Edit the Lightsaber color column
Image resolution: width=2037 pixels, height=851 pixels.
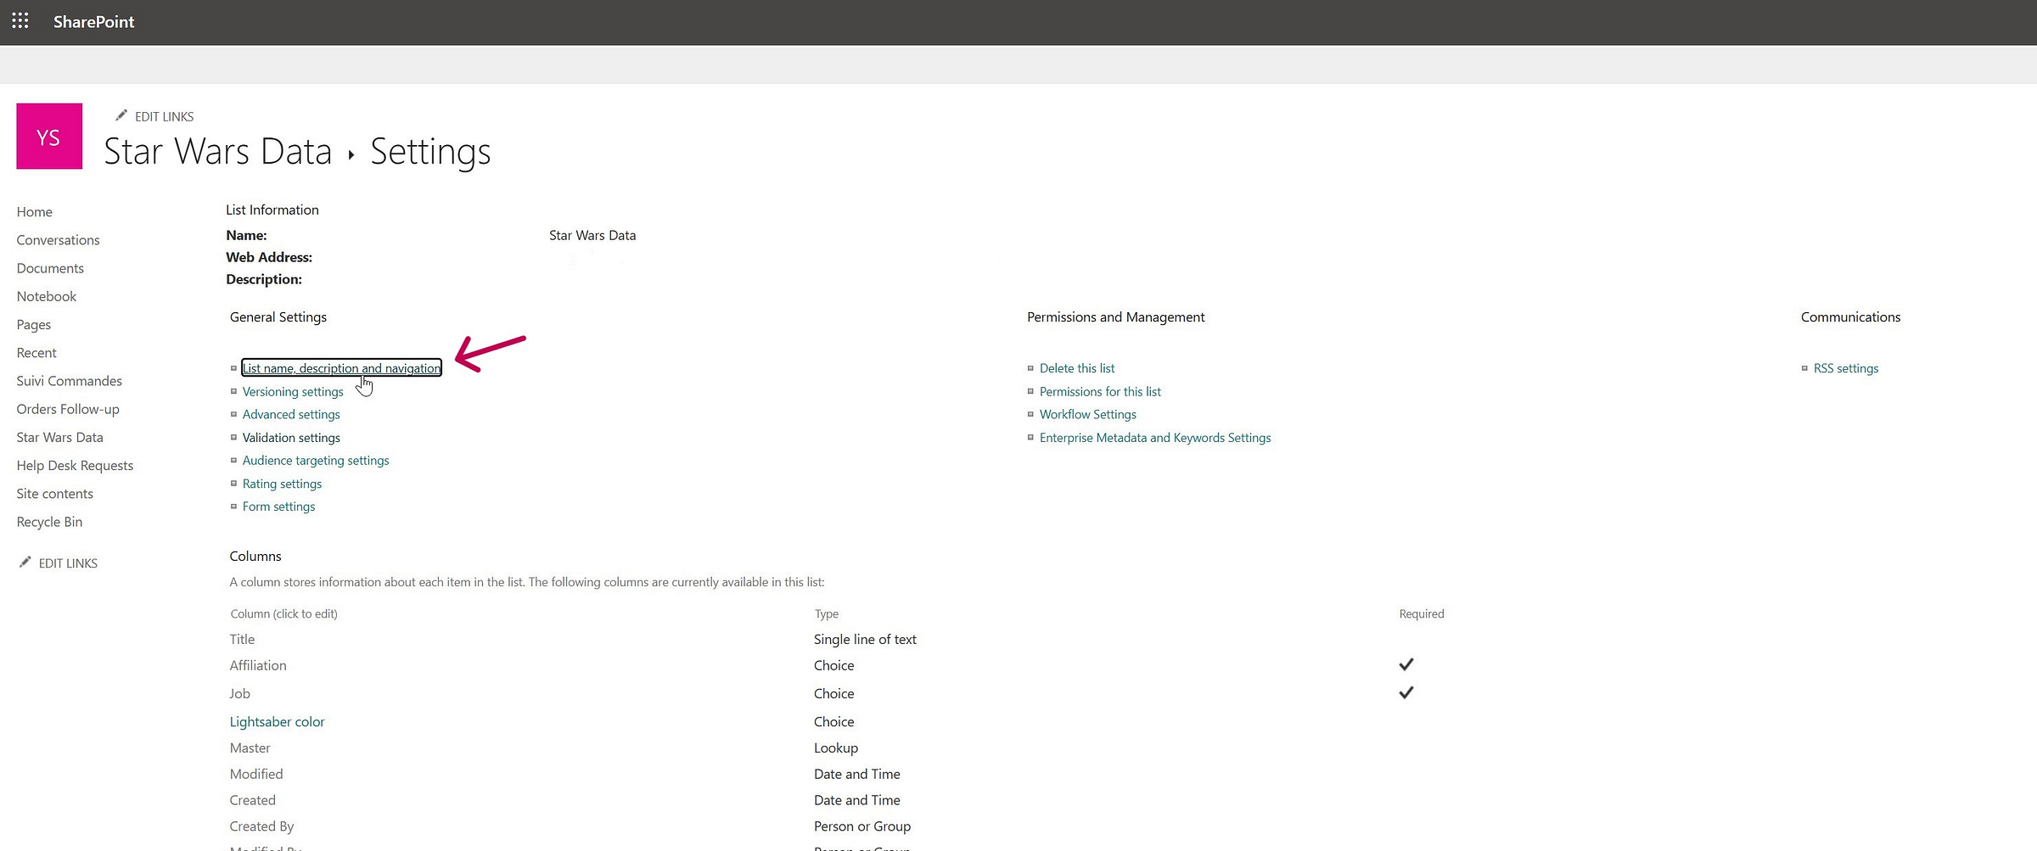pyautogui.click(x=277, y=721)
